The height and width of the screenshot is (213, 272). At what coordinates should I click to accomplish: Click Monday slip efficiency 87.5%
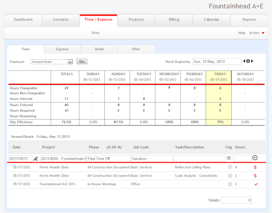(x=119, y=122)
